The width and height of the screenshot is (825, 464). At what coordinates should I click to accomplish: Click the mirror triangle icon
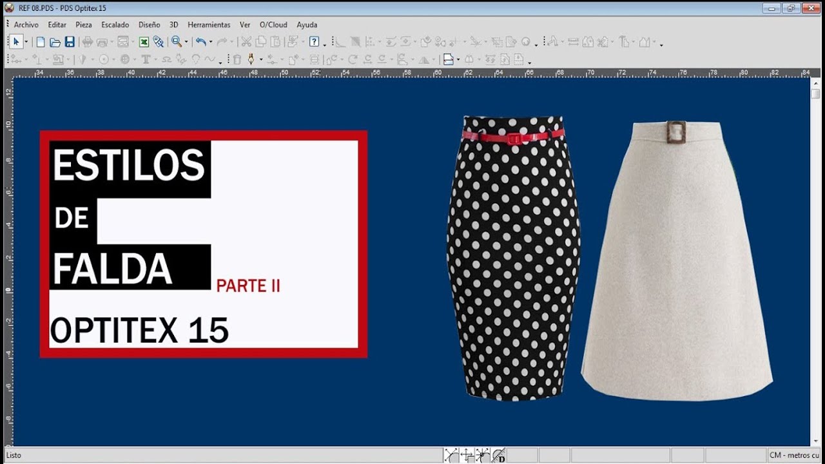424,59
